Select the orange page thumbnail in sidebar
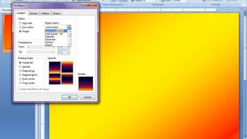Image resolution: width=247 pixels, height=139 pixels. [7, 33]
